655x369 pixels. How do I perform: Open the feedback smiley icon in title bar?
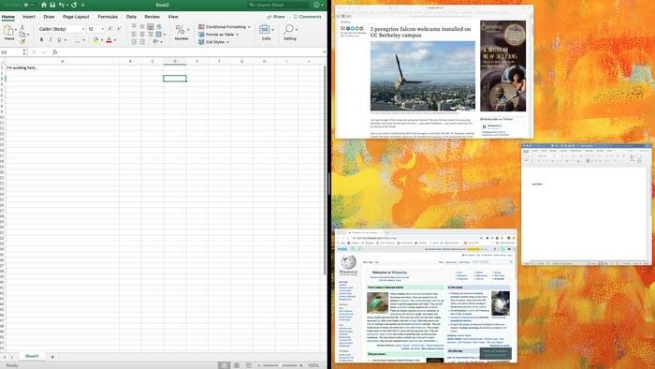[316, 5]
